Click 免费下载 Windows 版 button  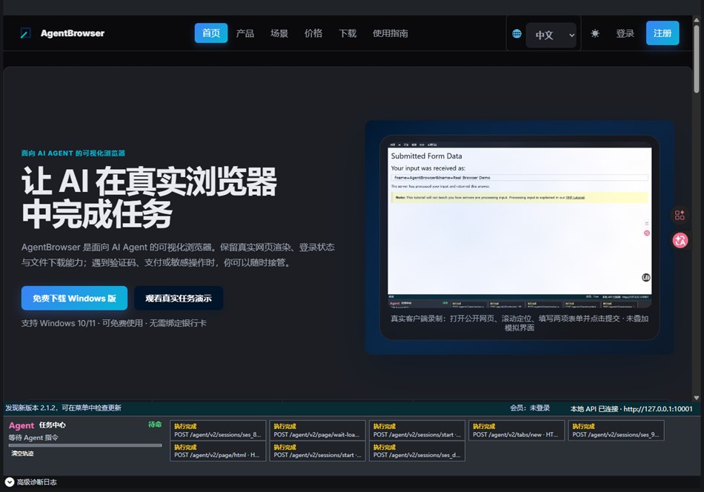coord(75,298)
